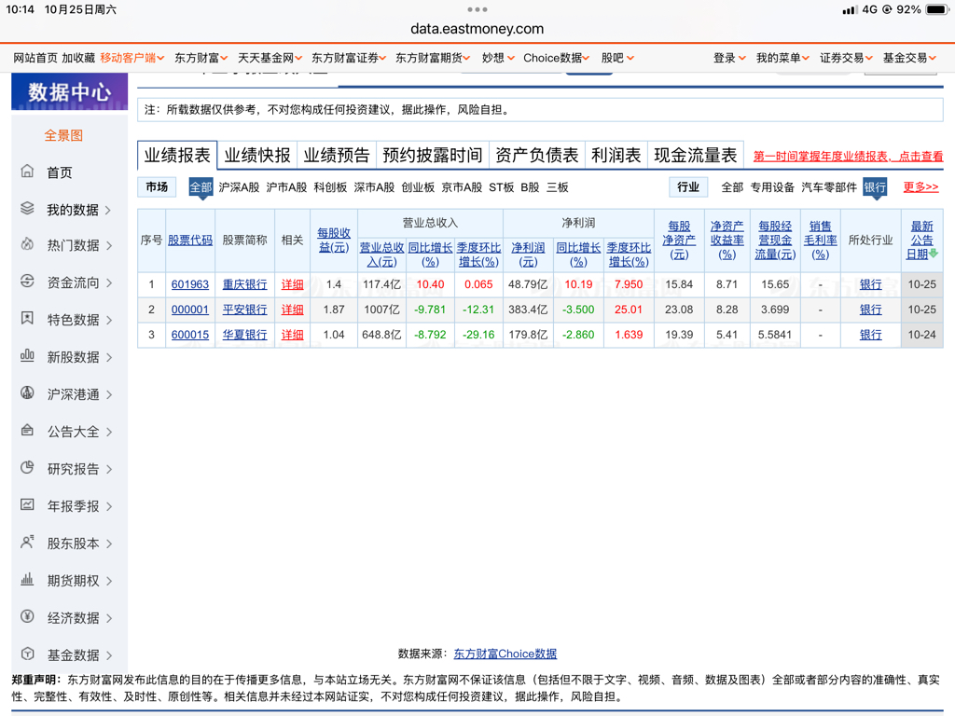Click 更多>> industry link
The image size is (955, 716).
click(x=920, y=186)
